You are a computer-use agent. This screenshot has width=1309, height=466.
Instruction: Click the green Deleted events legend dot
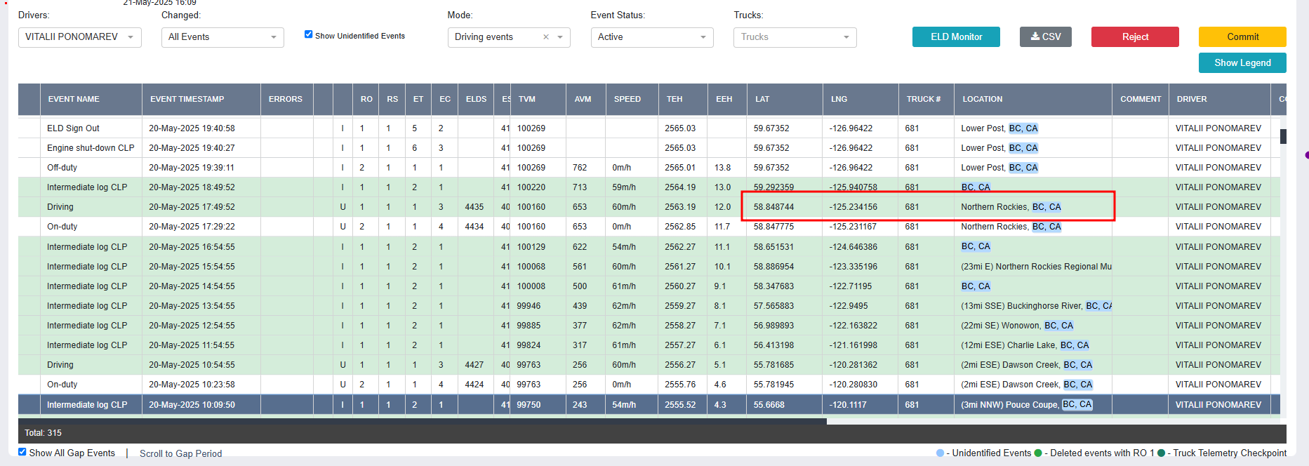point(1038,453)
